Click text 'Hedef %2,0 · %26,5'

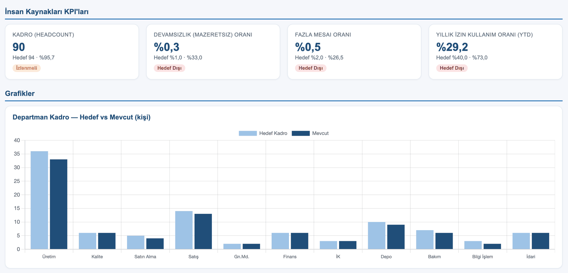point(319,57)
